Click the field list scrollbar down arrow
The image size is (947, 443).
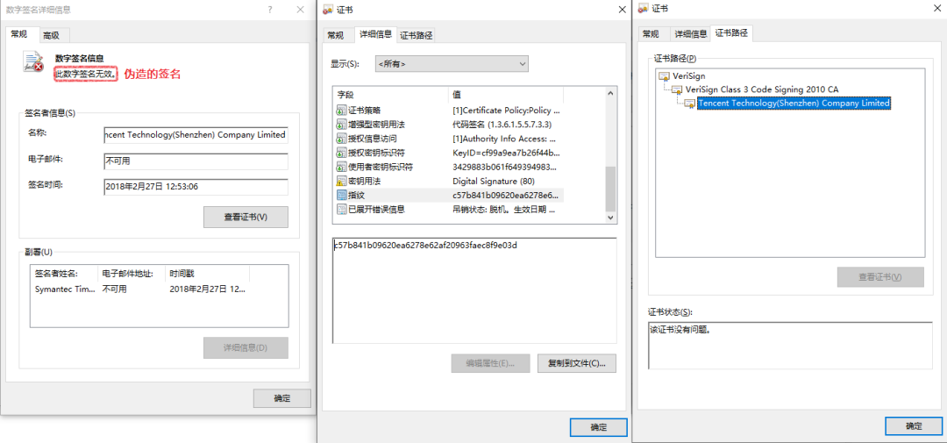[610, 217]
